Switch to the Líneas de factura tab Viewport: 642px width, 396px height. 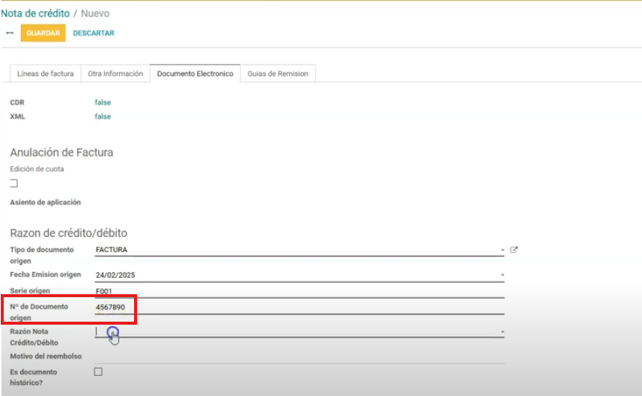tap(45, 74)
